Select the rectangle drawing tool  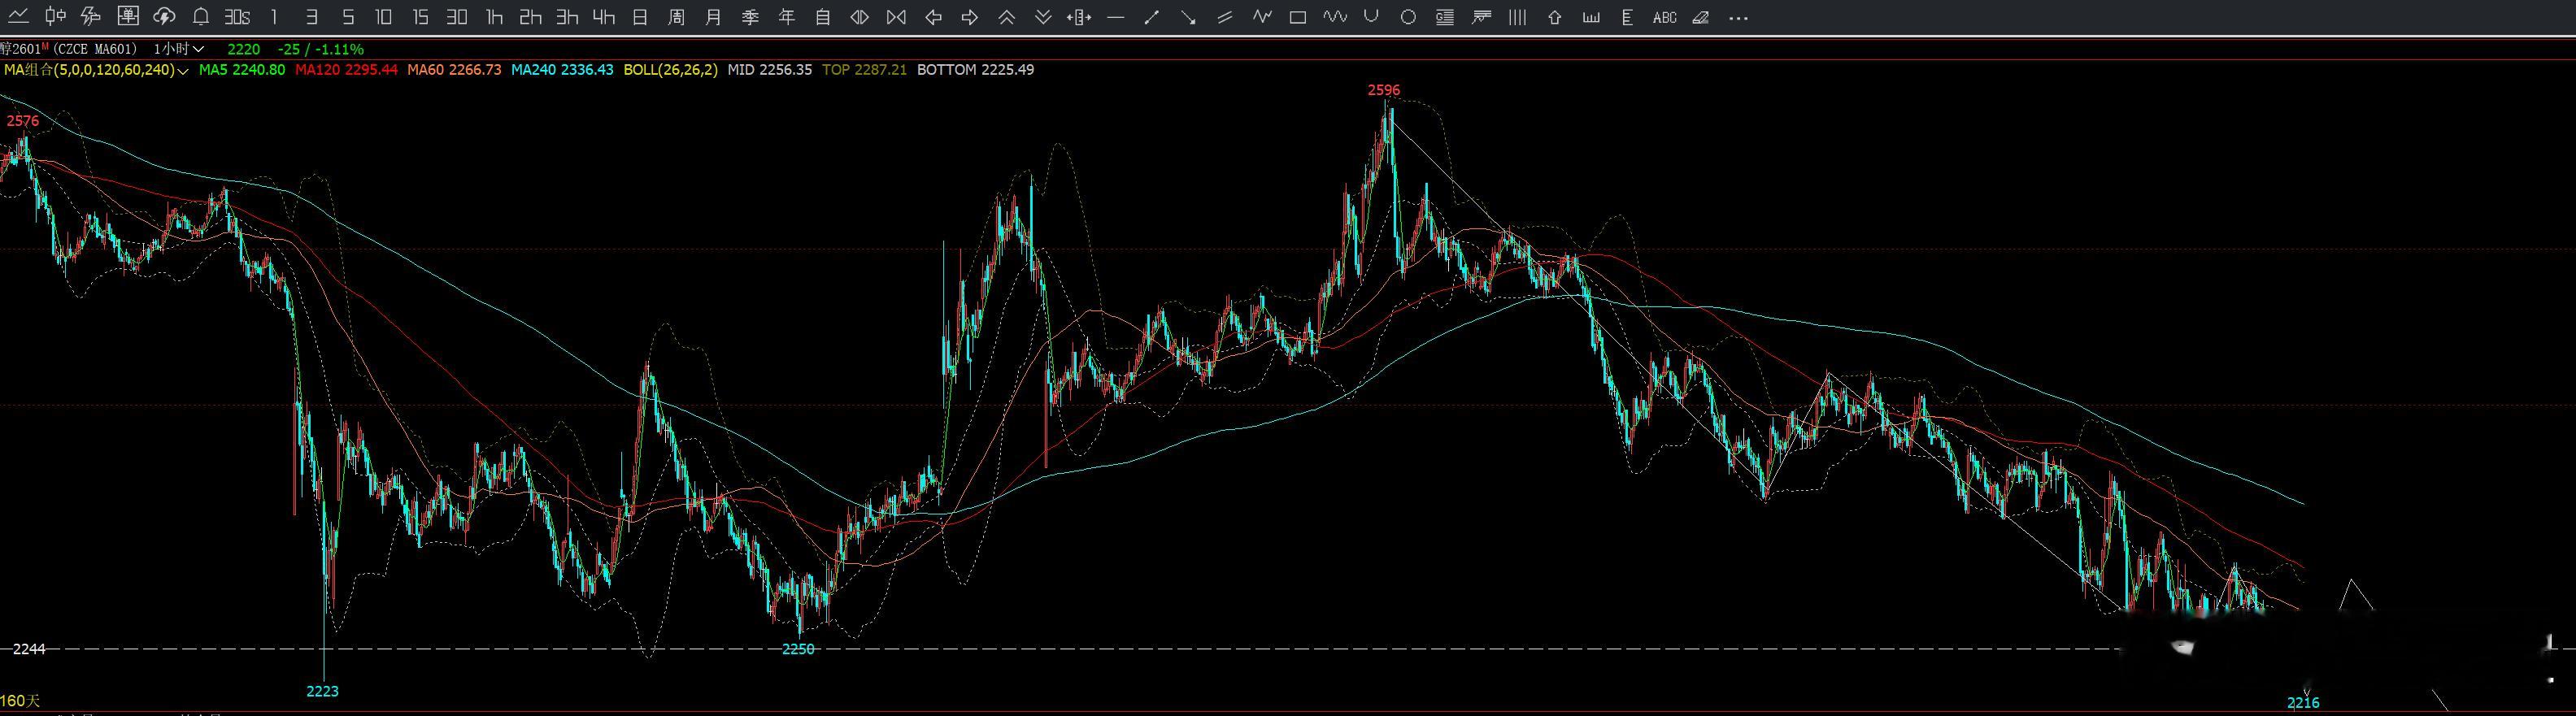tap(1298, 17)
